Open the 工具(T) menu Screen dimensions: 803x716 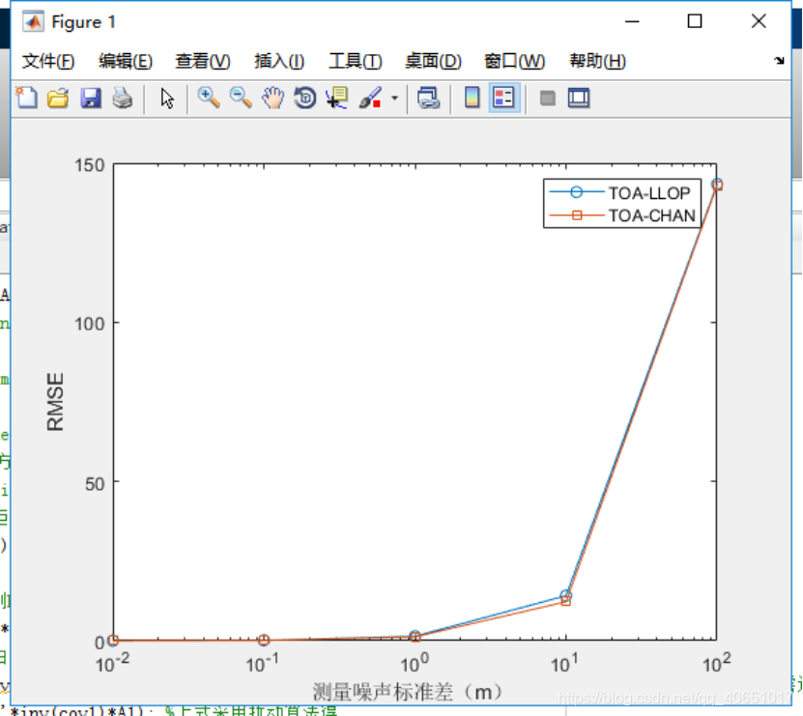[x=355, y=61]
